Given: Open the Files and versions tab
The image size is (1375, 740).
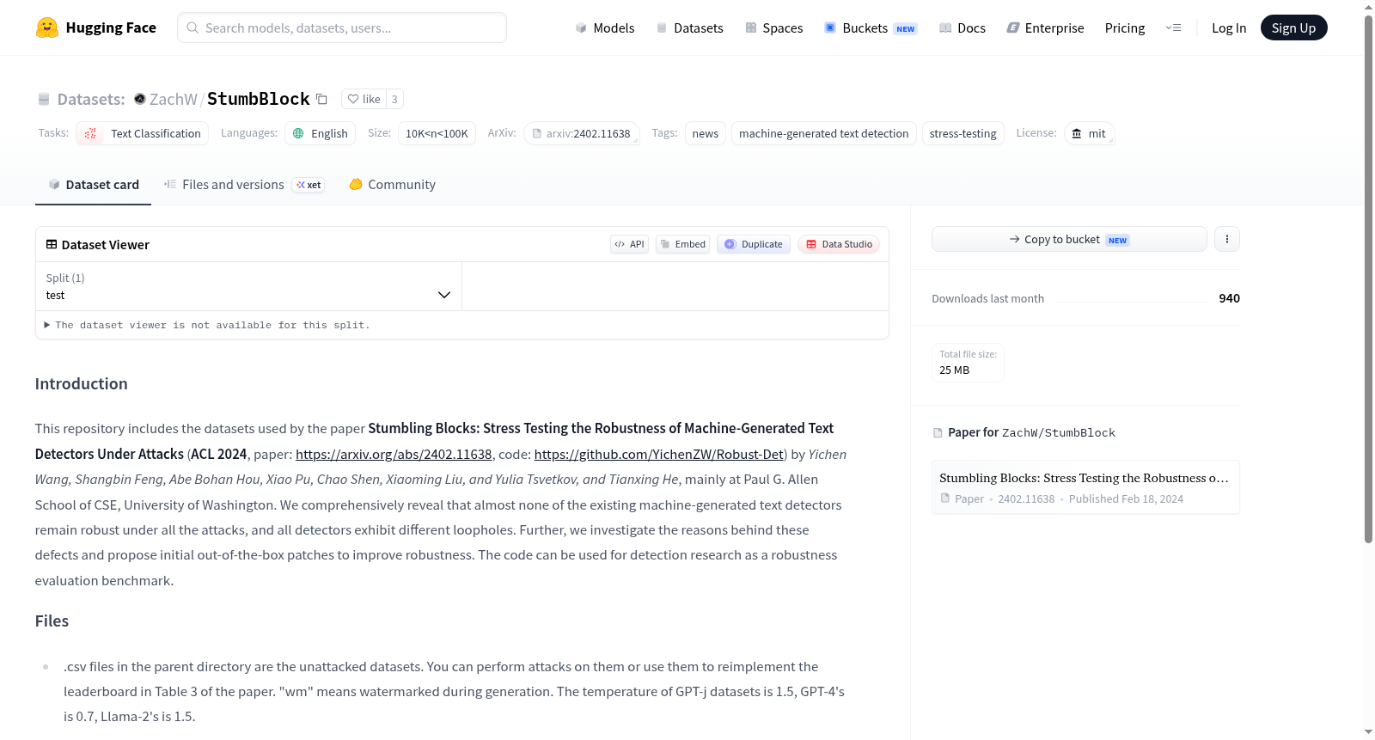Looking at the screenshot, I should [x=244, y=184].
